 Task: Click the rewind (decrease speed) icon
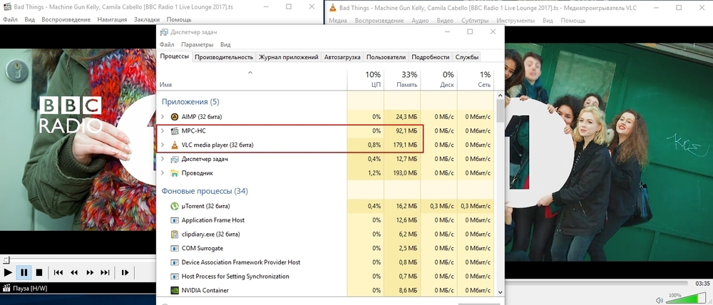click(73, 272)
